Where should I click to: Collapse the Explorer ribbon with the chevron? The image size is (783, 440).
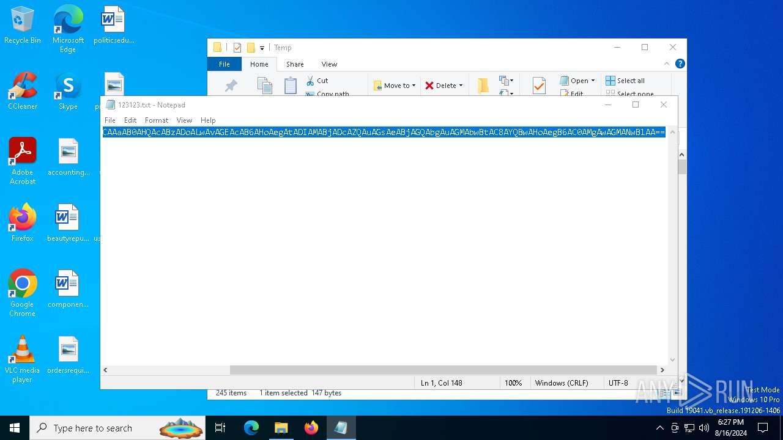point(667,64)
